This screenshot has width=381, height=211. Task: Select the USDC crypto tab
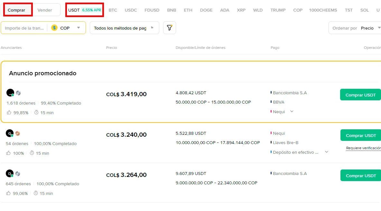[x=131, y=10]
